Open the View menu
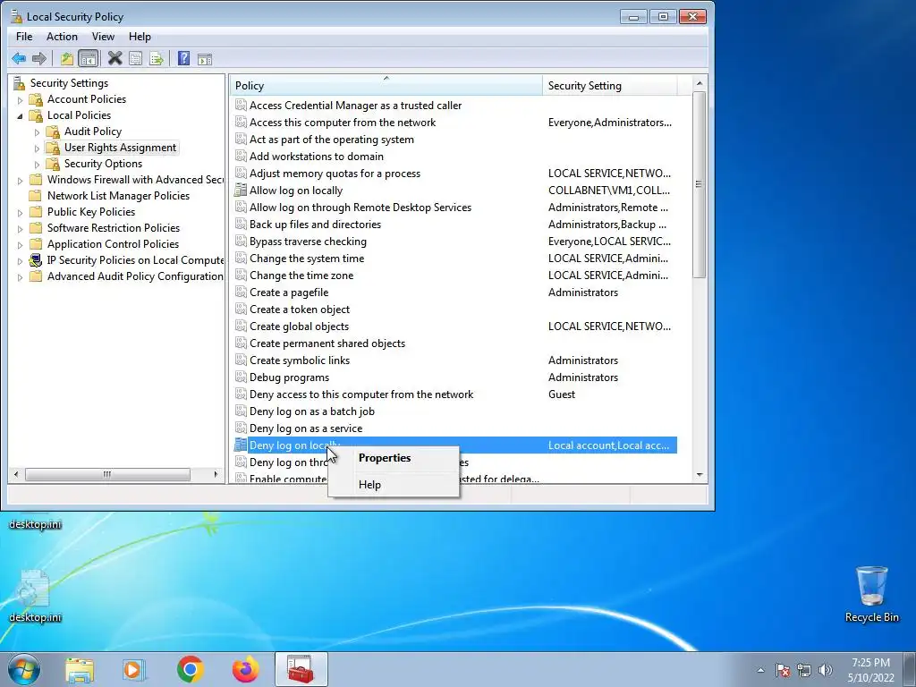Screen dimensions: 916x687 (103, 36)
